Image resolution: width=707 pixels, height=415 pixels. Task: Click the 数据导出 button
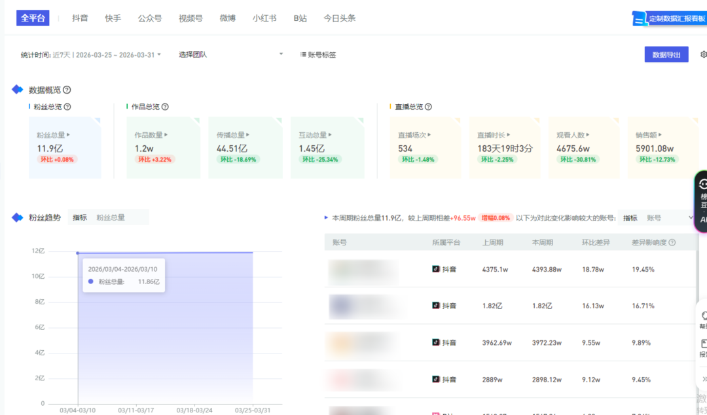coord(666,55)
